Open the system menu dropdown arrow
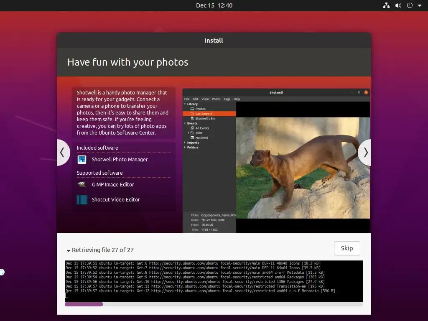Screen dimensions: 428x321 pos(420,5)
